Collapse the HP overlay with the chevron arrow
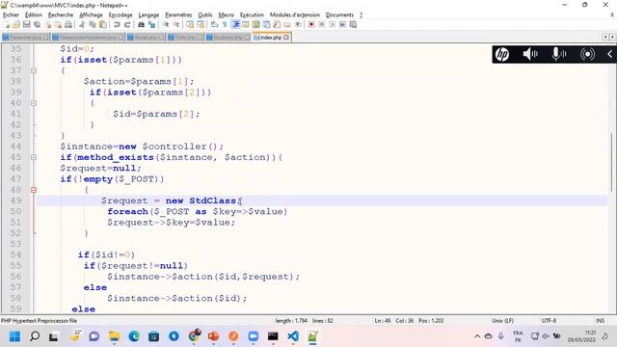This screenshot has height=347, width=617. click(609, 54)
